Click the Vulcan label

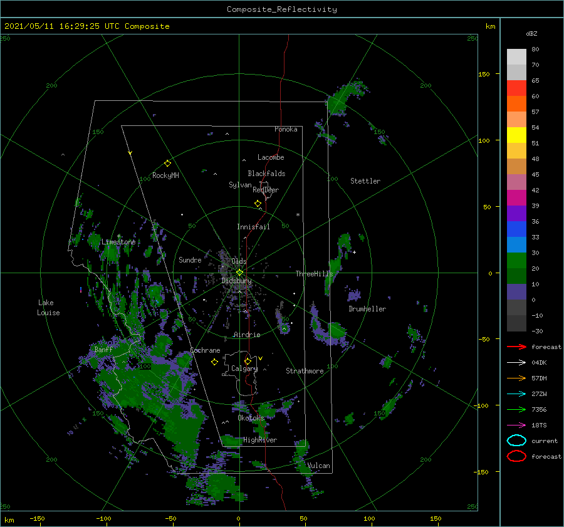318,466
